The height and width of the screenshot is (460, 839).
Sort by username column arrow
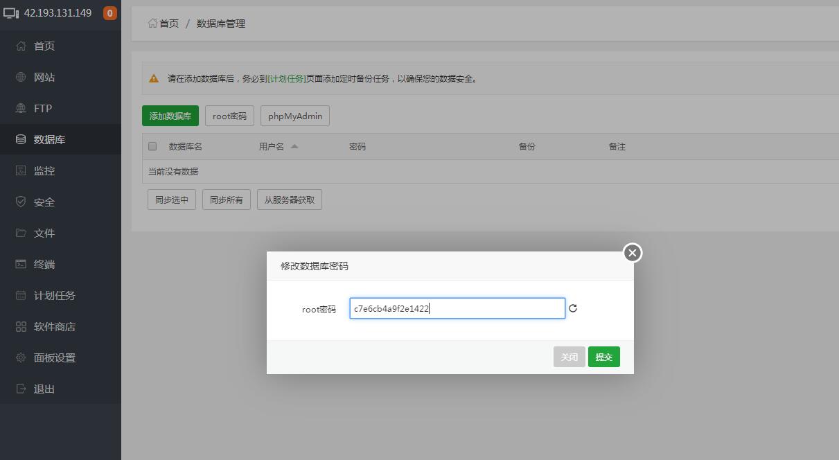click(294, 146)
